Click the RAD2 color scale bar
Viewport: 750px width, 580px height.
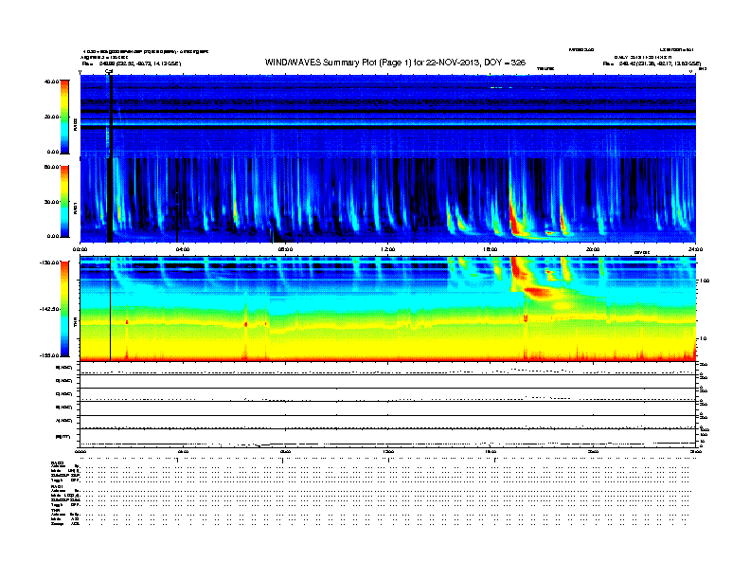64,117
